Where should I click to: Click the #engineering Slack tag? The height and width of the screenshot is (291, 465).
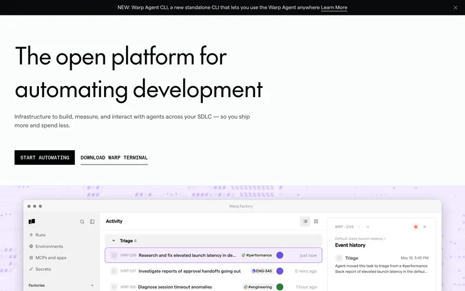click(257, 287)
